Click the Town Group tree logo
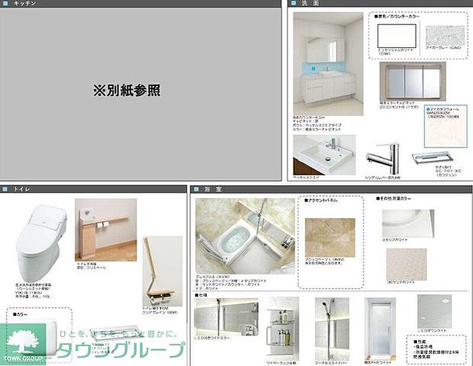This screenshot has height=366, width=473. click(x=22, y=340)
